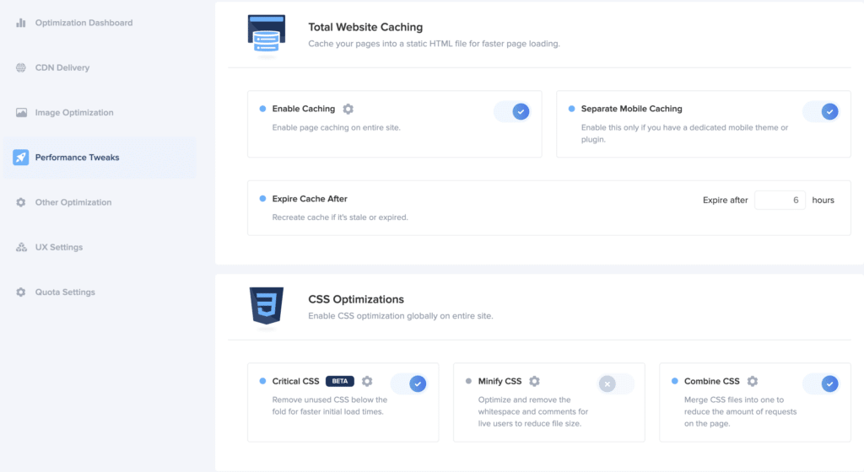Turn off the Critical CSS toggle
The width and height of the screenshot is (864, 472).
click(x=409, y=384)
